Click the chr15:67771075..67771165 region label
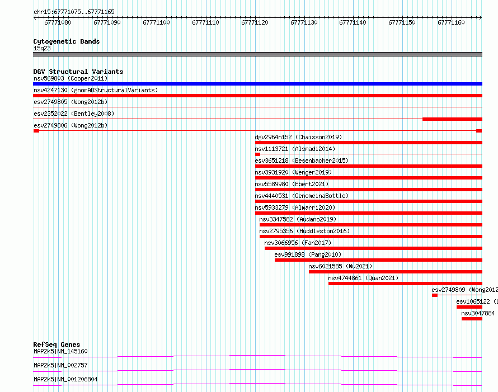The image size is (498, 392). coord(74,12)
